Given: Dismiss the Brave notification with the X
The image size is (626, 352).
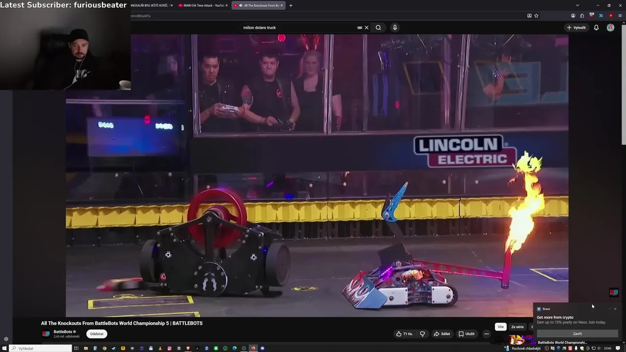Looking at the screenshot, I should (x=615, y=309).
